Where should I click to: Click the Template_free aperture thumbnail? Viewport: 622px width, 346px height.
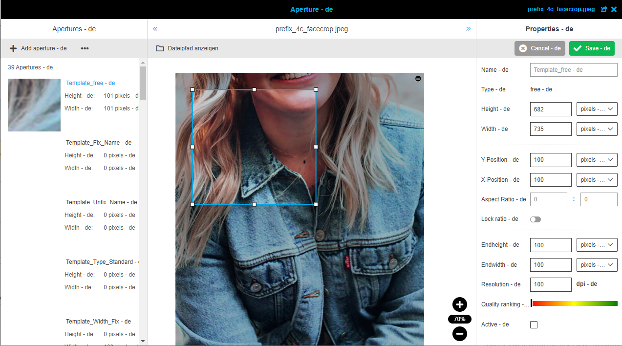[x=34, y=105]
